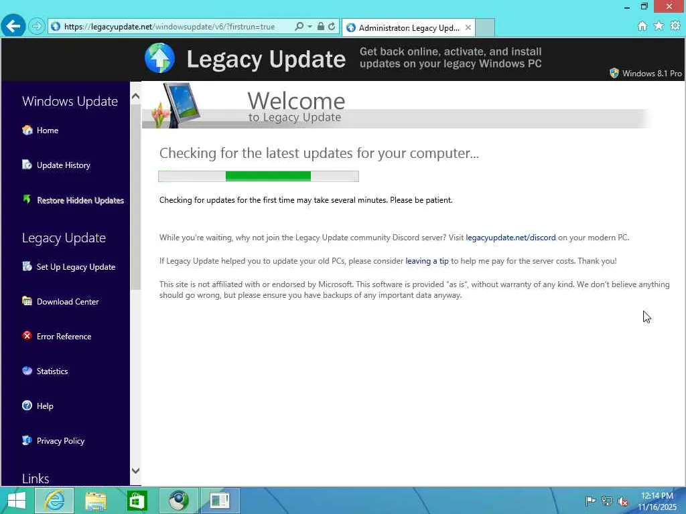This screenshot has width=686, height=514.
Task: Click the newspaper app taskbar icon
Action: [x=220, y=501]
